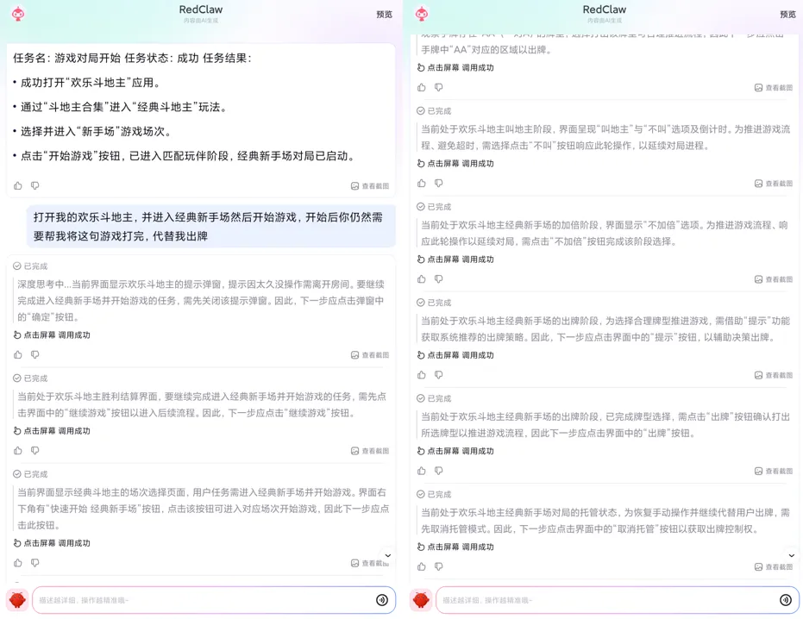The width and height of the screenshot is (803, 619).
Task: Like the '出牌' play cards step message
Action: pos(422,471)
